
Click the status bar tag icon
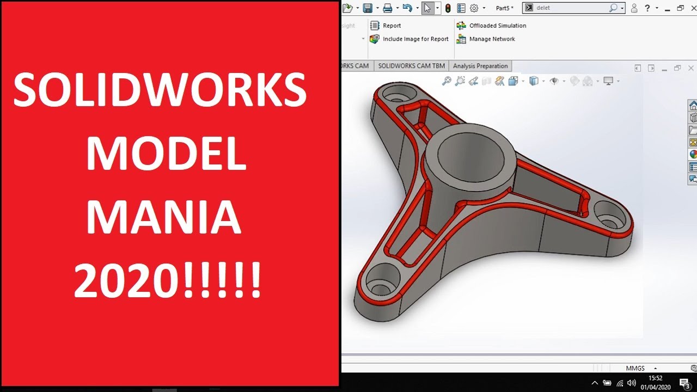693,368
